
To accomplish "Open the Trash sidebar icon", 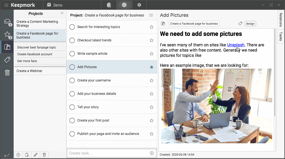I will 7,73.
